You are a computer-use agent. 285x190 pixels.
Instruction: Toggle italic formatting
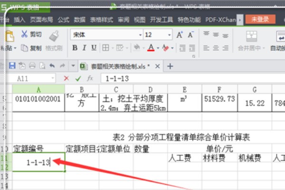click(x=84, y=48)
